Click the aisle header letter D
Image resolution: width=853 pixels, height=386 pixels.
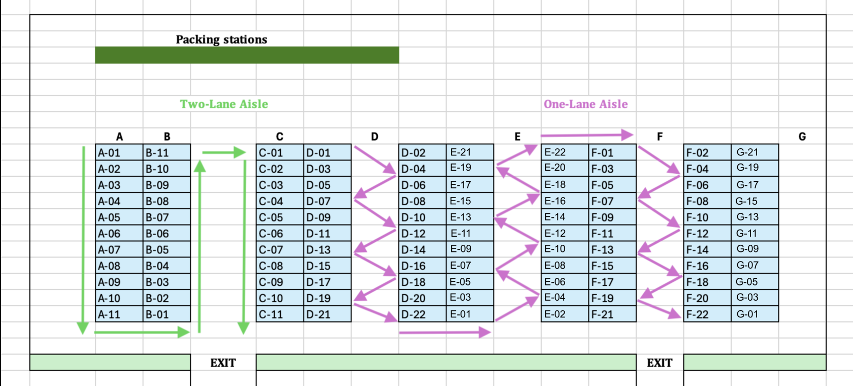coord(374,136)
